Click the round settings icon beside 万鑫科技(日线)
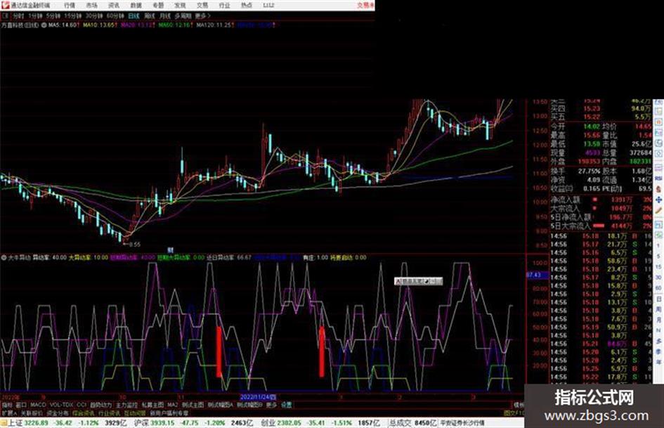This screenshot has width=664, height=428. click(44, 25)
